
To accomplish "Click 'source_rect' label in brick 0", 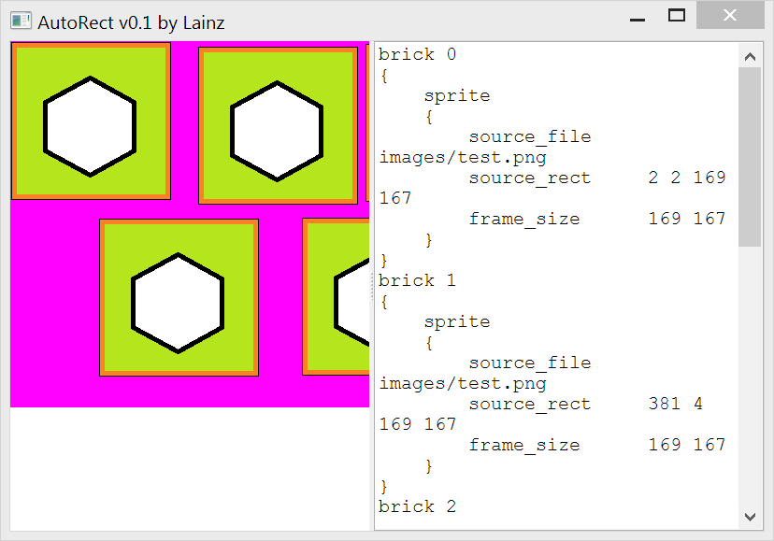I will 530,178.
